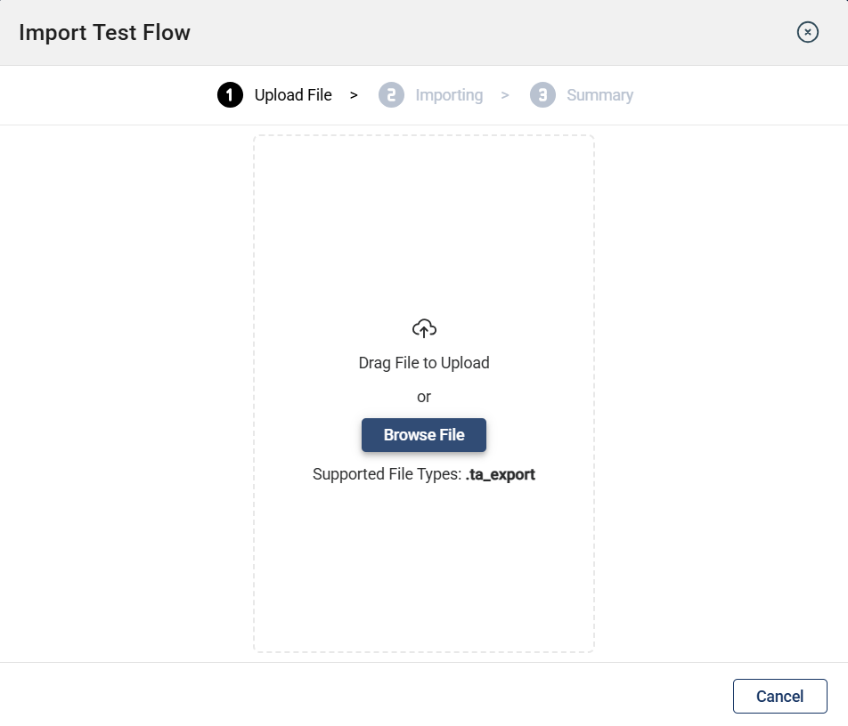Close the Import Test Flow dialog

(807, 33)
